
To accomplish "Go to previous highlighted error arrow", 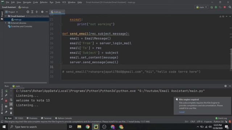I will (227, 17).
